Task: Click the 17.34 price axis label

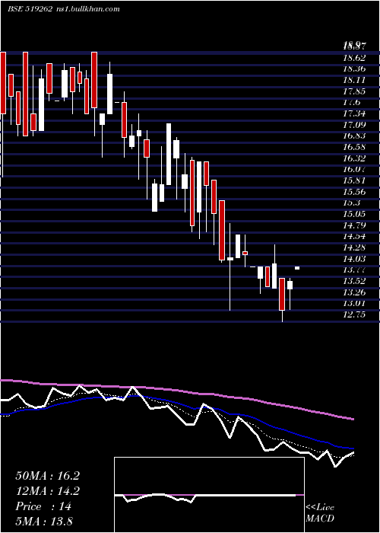Action: point(354,113)
